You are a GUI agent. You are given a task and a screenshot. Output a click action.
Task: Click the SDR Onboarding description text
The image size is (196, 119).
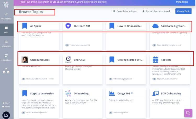(167, 101)
